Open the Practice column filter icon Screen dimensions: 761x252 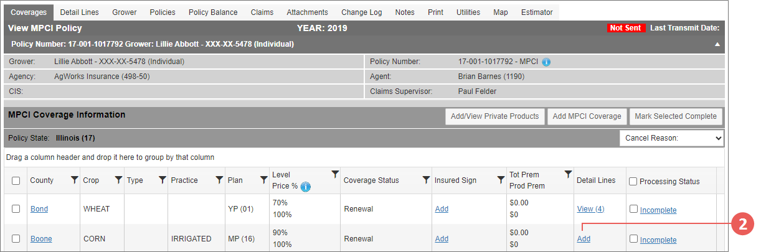click(x=219, y=180)
